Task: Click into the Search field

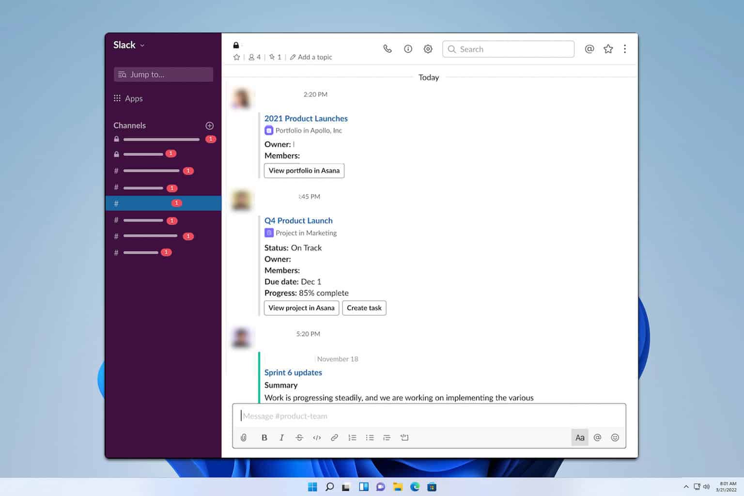Action: click(x=508, y=49)
